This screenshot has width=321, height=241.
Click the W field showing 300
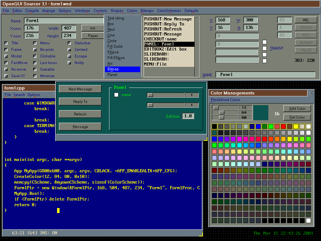(250, 20)
